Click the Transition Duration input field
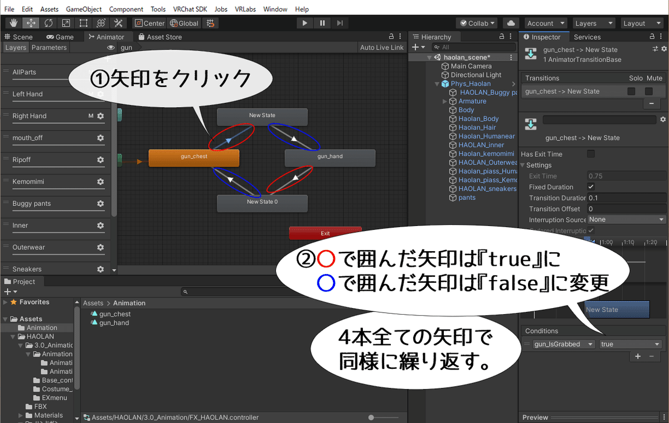Viewport: 669px width, 423px height. pos(627,198)
